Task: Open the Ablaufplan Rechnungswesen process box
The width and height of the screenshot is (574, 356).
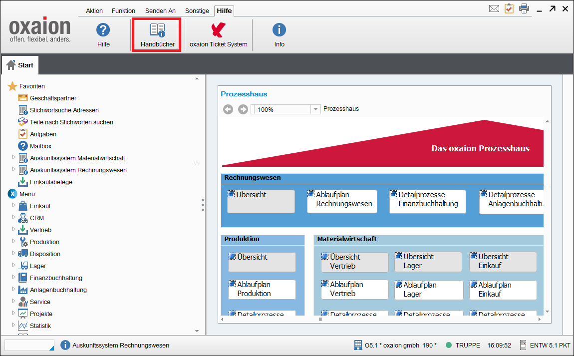Action: [342, 201]
